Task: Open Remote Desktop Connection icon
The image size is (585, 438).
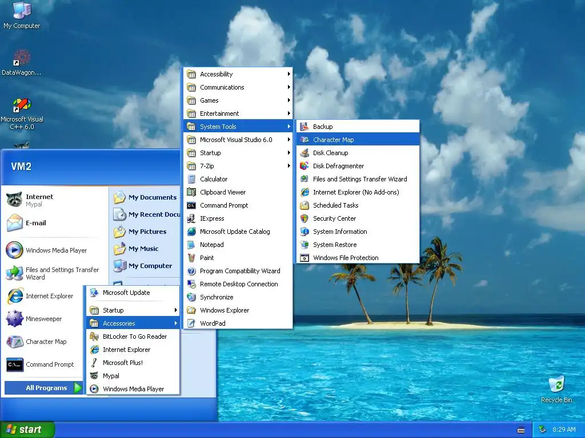Action: 191,284
